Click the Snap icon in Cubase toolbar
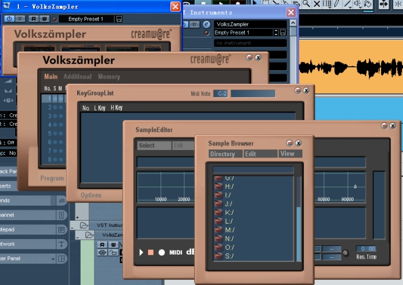This screenshot has width=403, height=285. coord(398,5)
